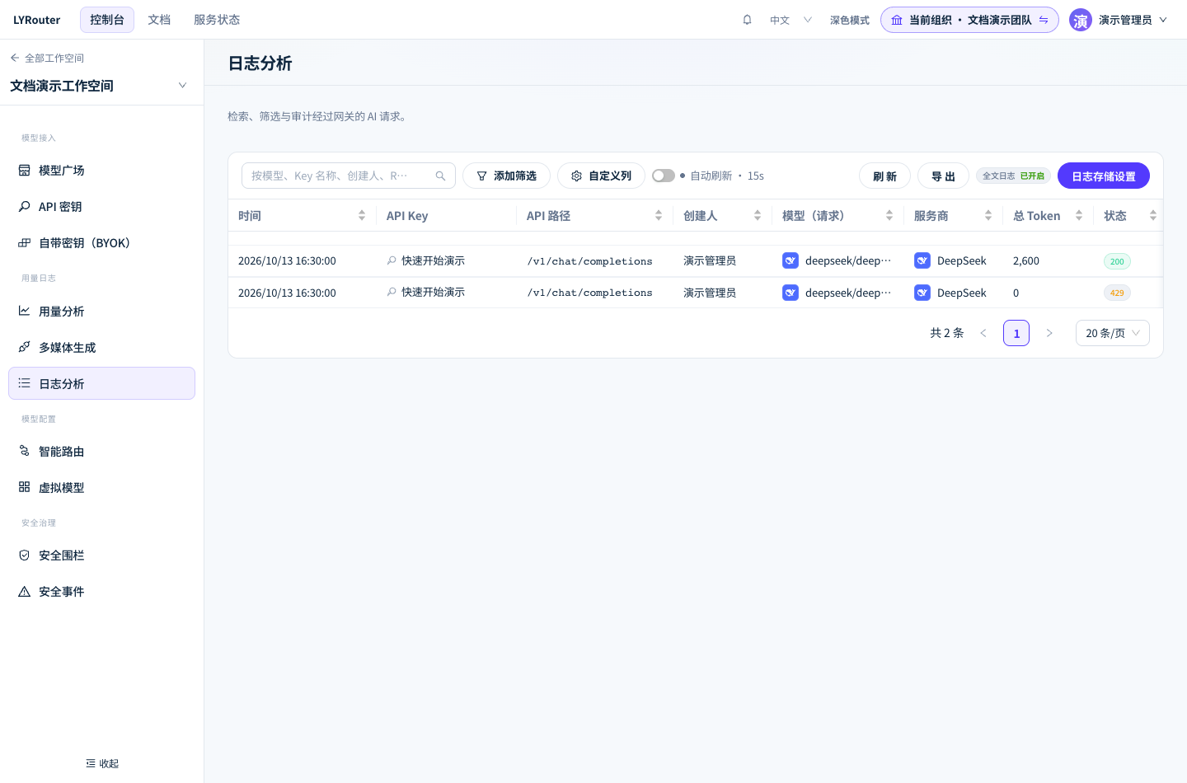
Task: Sort by 总 Token column sort arrows
Action: [x=1079, y=216]
